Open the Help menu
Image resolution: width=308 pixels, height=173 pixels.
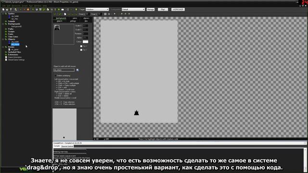coord(45,6)
